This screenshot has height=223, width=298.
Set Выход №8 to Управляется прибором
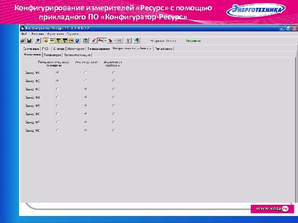click(x=114, y=130)
